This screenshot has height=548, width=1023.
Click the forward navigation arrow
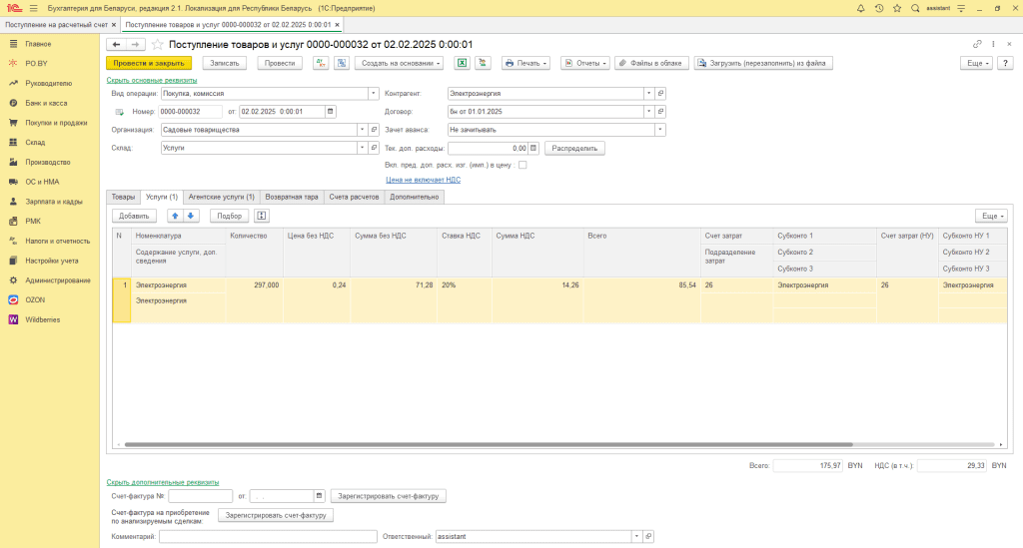tap(135, 44)
